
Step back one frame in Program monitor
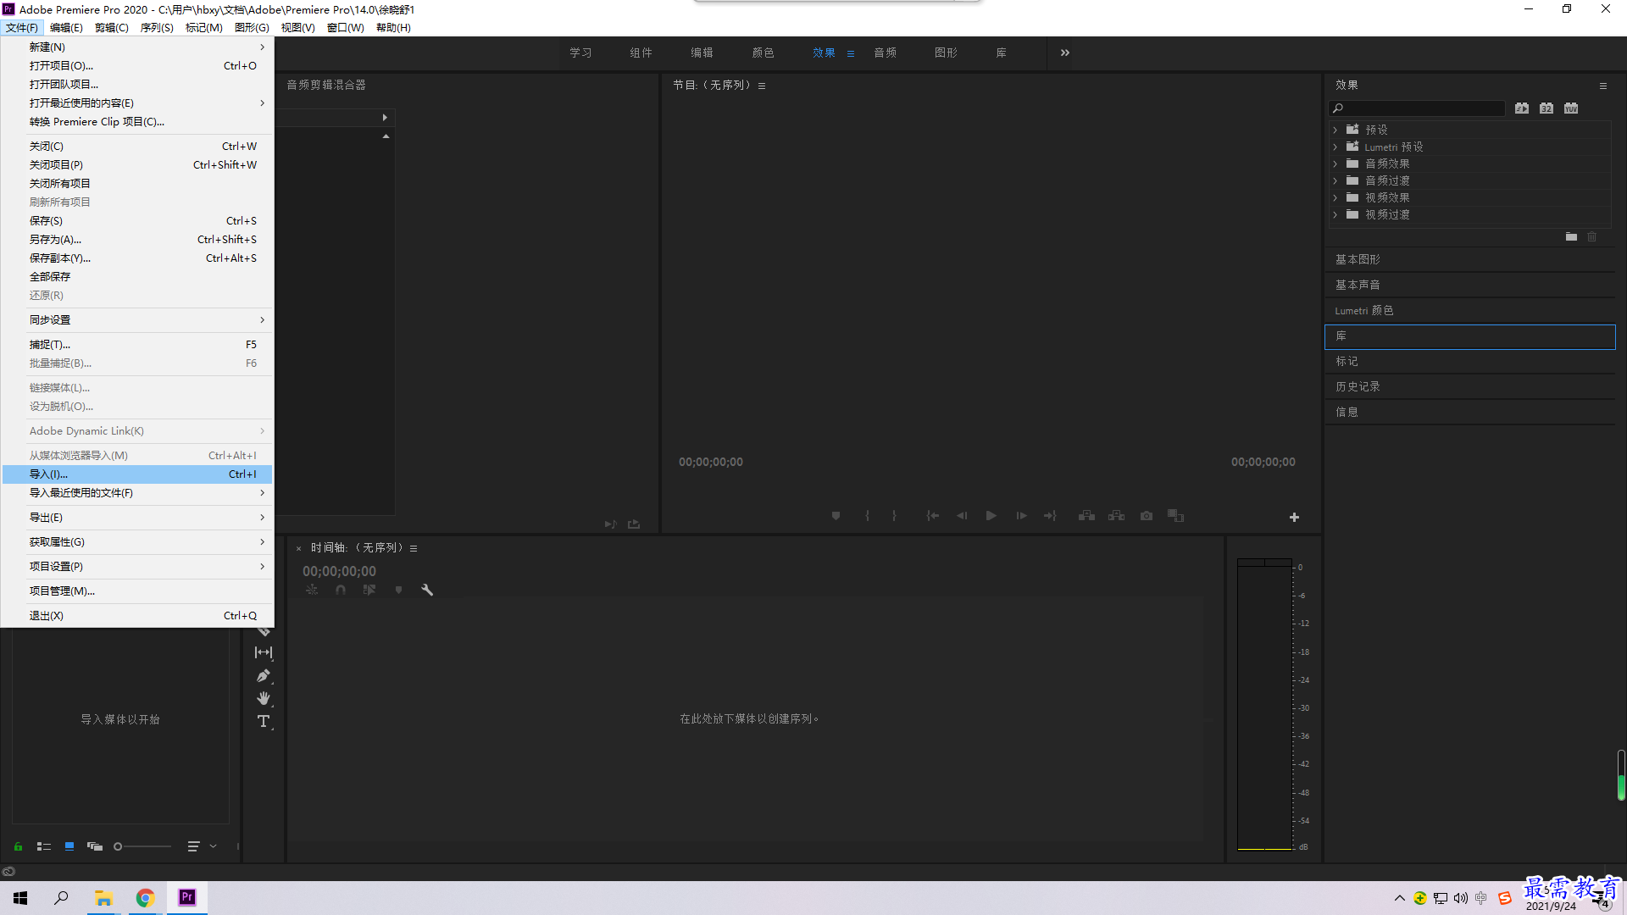pos(962,516)
